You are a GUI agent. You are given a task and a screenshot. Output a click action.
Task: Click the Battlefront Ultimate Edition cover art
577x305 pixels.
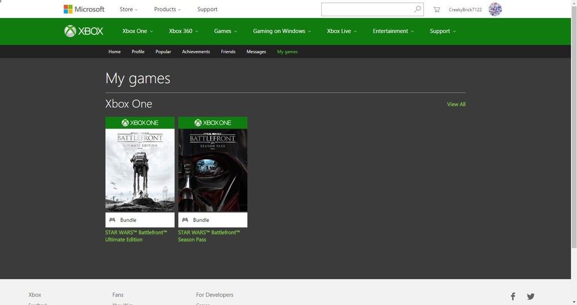click(140, 170)
